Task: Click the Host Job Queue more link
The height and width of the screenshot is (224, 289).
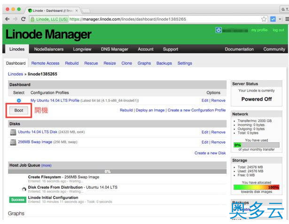Action: (46, 165)
